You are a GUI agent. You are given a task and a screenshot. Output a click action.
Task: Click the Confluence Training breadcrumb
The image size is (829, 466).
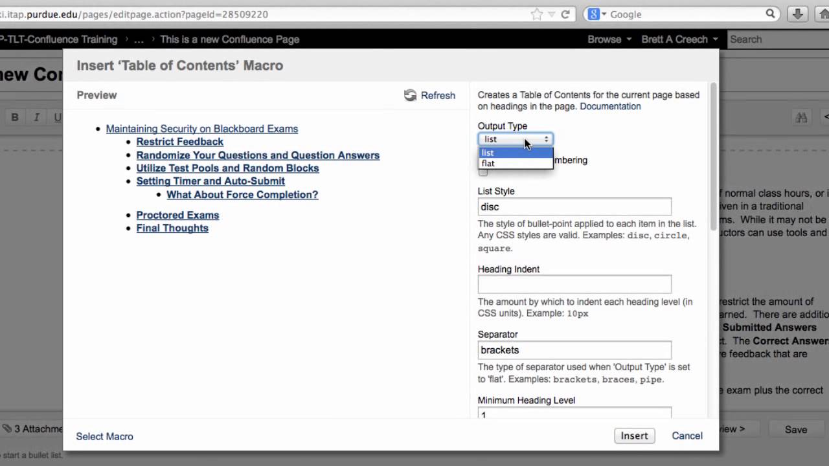point(59,39)
